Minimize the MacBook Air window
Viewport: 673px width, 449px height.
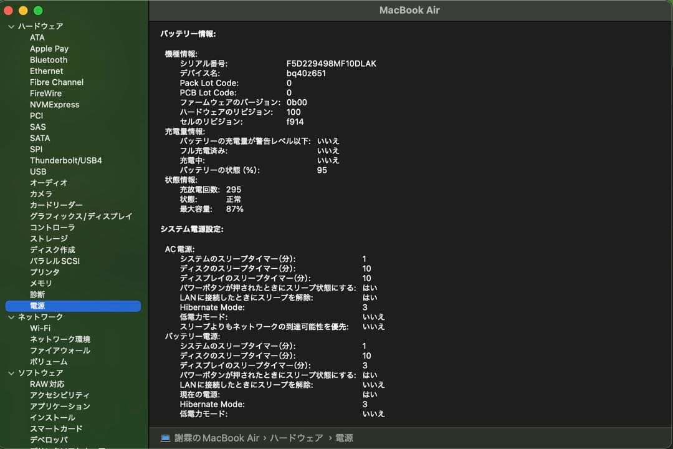(x=23, y=11)
